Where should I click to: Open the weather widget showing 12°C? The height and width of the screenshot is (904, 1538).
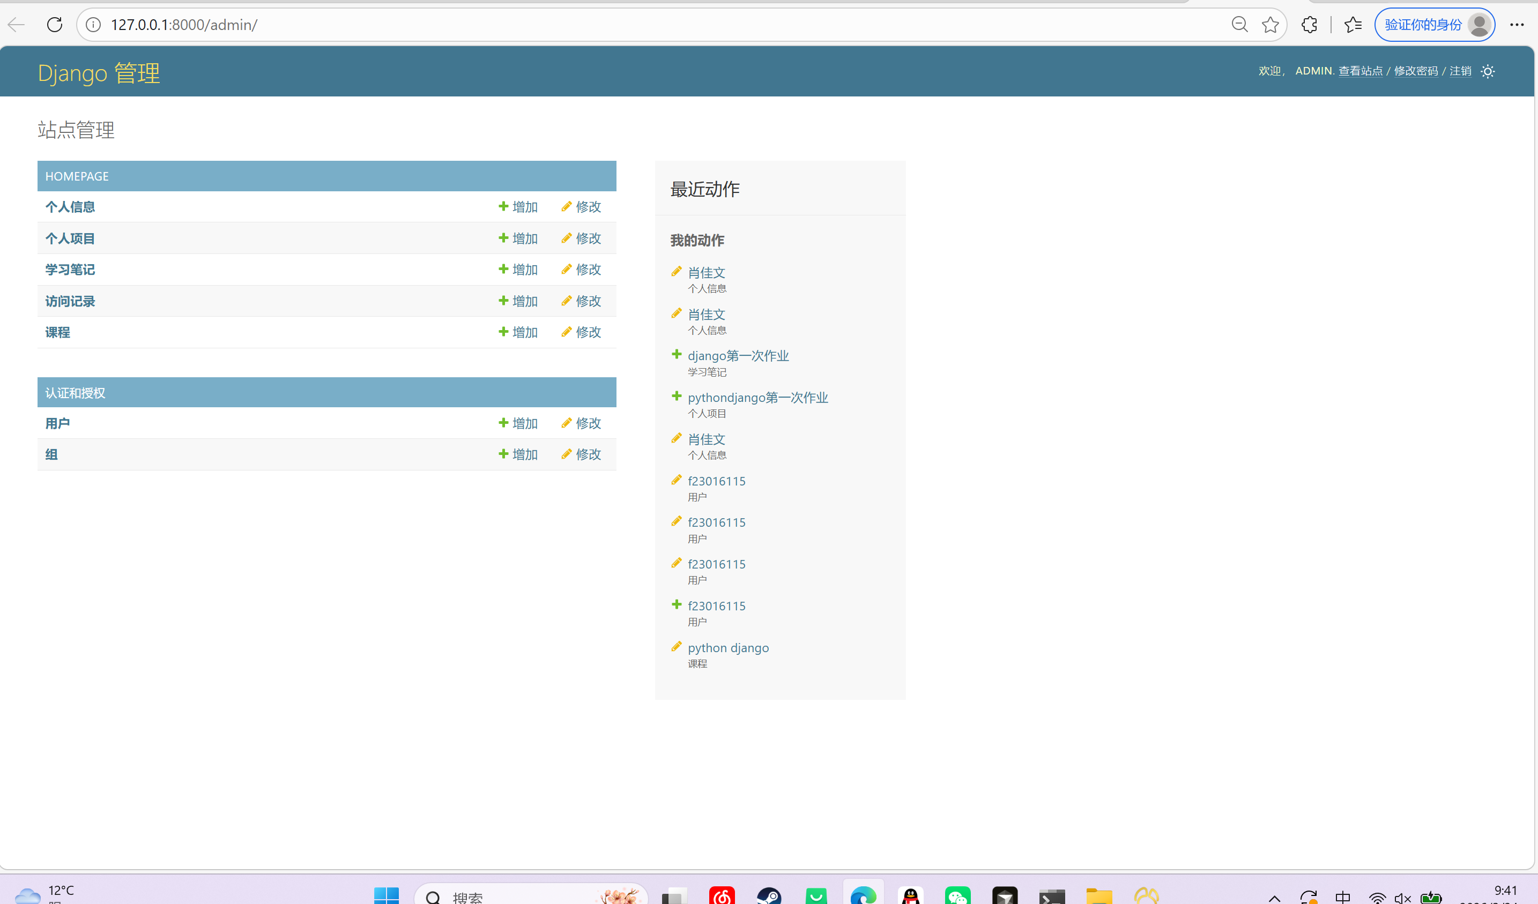click(x=44, y=894)
